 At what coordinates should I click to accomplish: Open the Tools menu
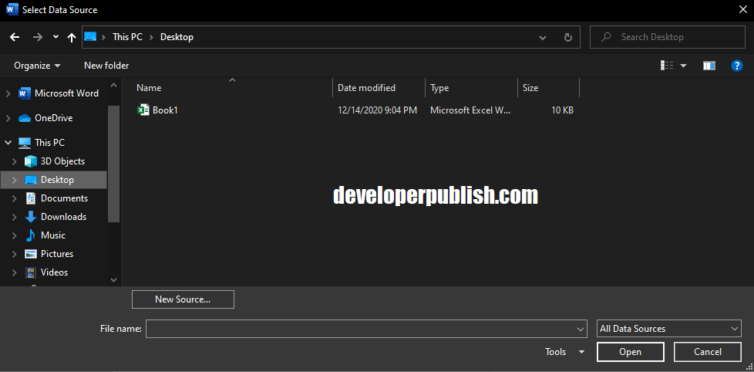point(564,352)
